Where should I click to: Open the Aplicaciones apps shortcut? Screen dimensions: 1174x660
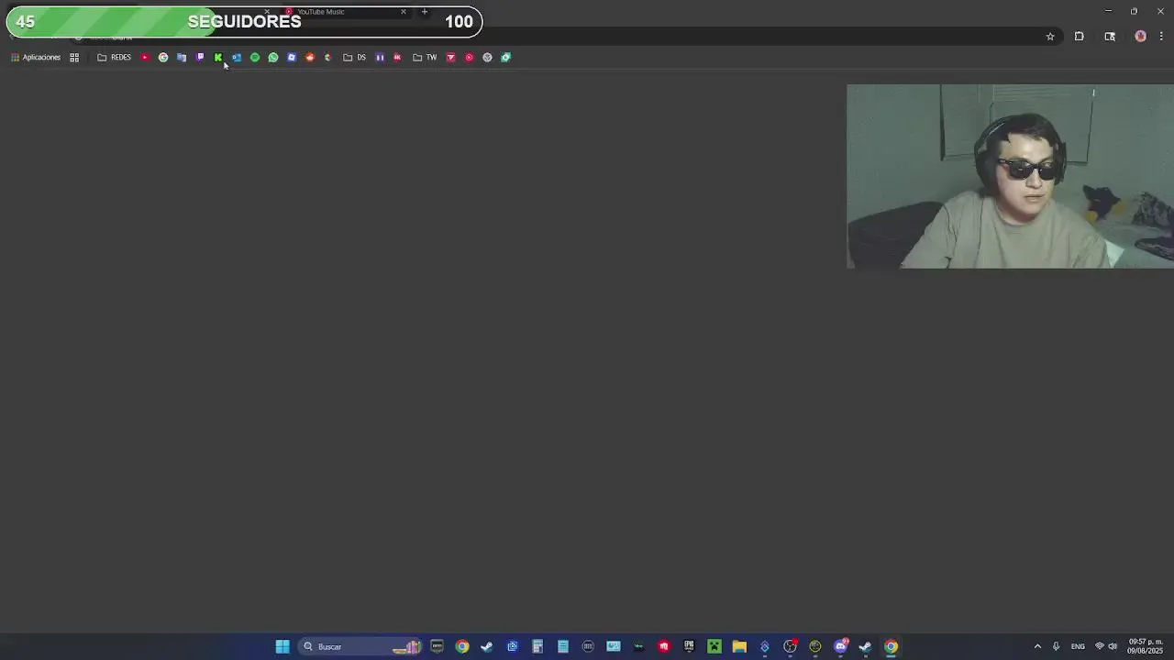coord(35,57)
